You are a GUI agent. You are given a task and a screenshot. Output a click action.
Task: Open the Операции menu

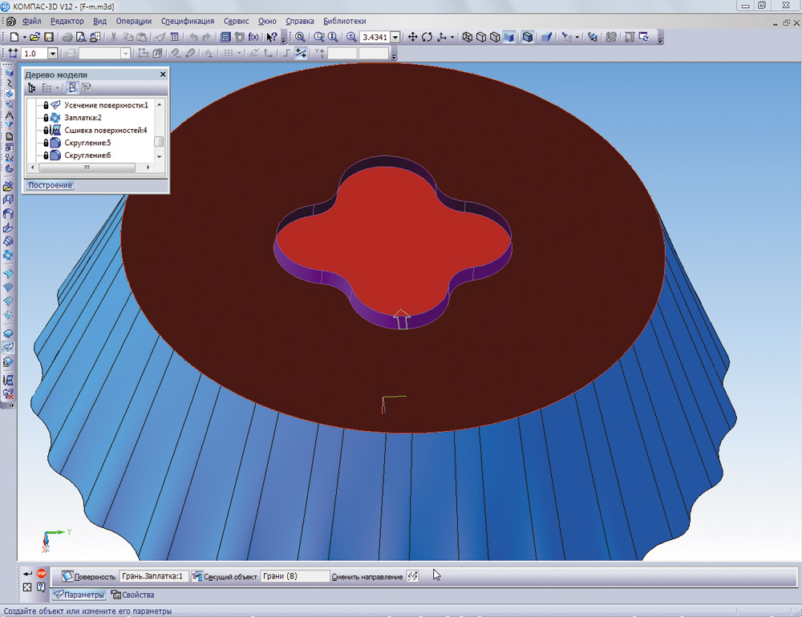click(134, 21)
